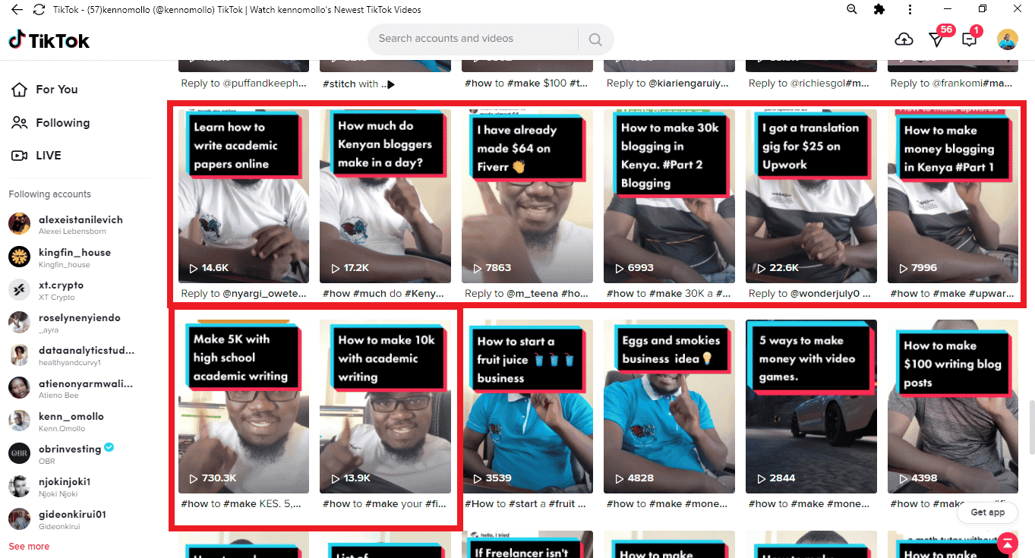Open obrinvesting verified account
The height and width of the screenshot is (558, 1035).
62,454
